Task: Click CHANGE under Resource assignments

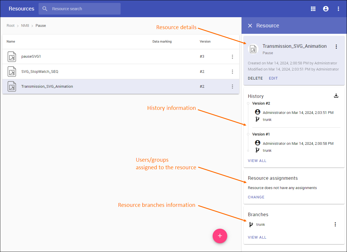Action: 256,197
